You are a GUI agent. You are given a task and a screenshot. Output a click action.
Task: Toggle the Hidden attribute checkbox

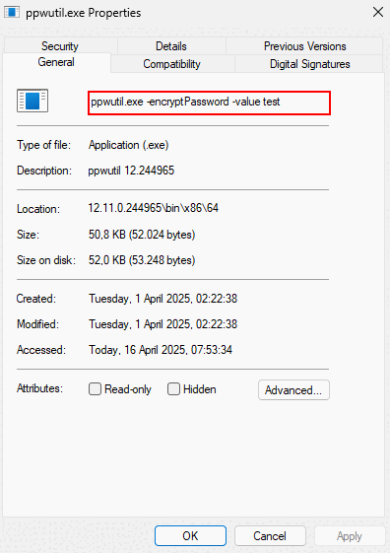[173, 389]
